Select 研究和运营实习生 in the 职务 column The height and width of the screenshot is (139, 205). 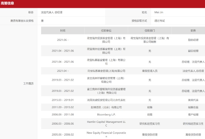[x=193, y=124]
